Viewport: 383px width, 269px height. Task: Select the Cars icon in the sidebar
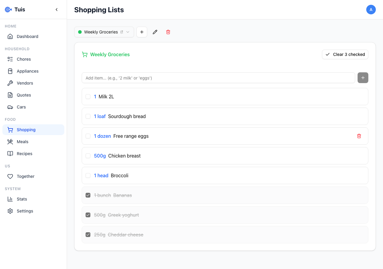point(10,107)
